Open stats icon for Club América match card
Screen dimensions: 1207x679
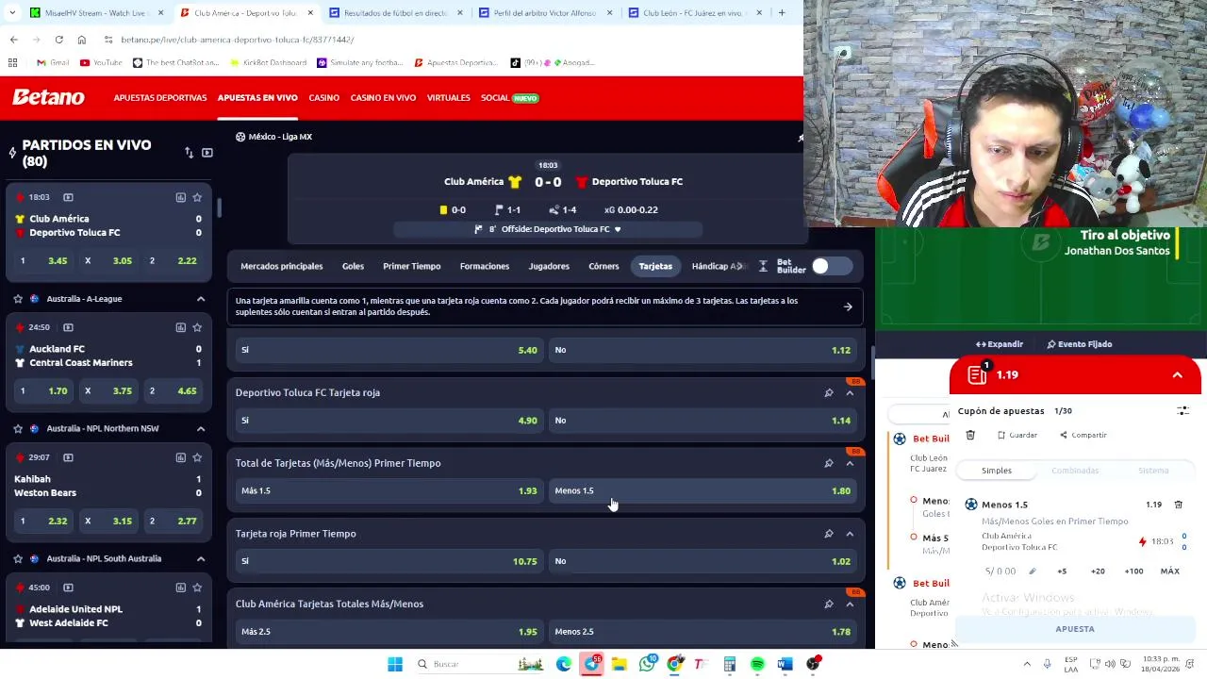pyautogui.click(x=180, y=197)
